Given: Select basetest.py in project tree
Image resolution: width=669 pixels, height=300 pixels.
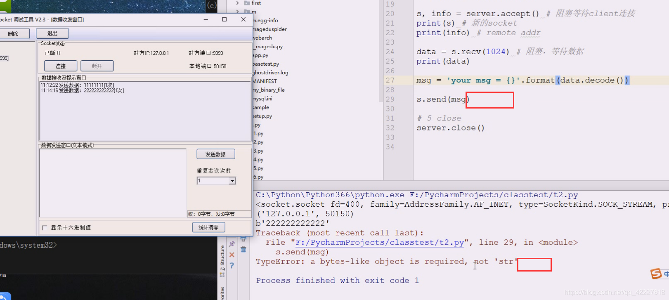Looking at the screenshot, I should 266,64.
